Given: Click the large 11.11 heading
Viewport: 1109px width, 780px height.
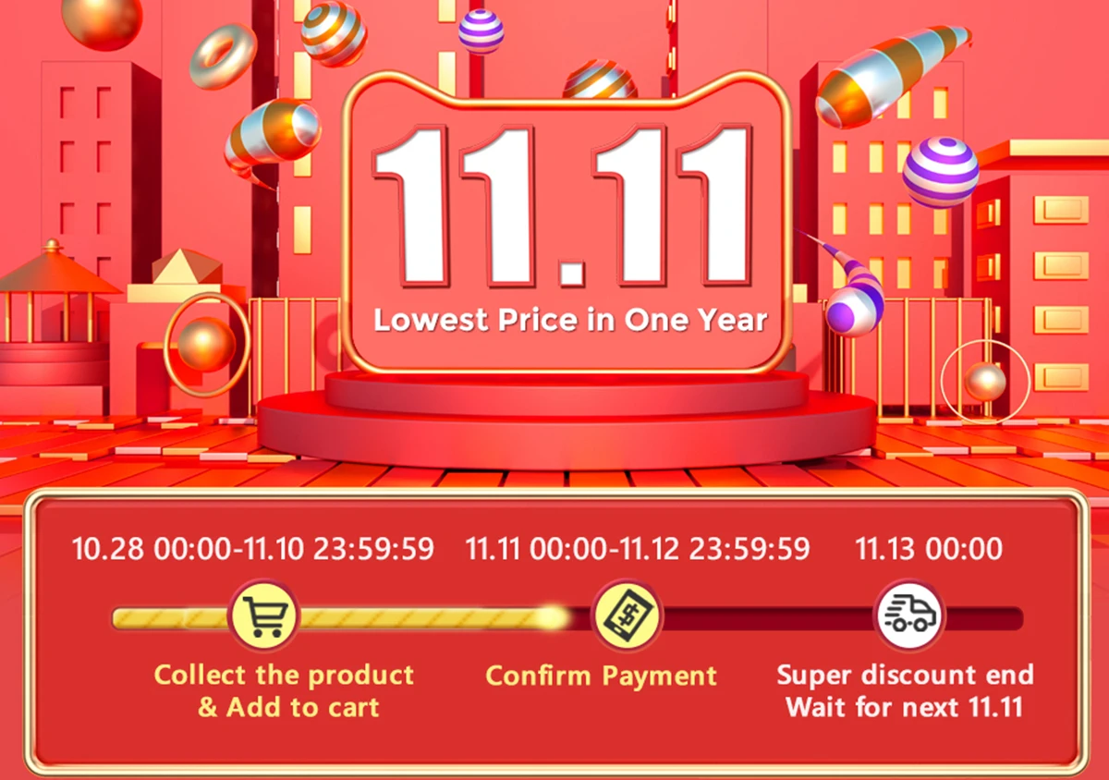Looking at the screenshot, I should [566, 208].
